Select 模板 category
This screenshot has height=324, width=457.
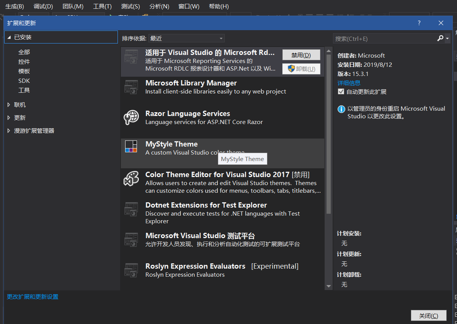(24, 71)
